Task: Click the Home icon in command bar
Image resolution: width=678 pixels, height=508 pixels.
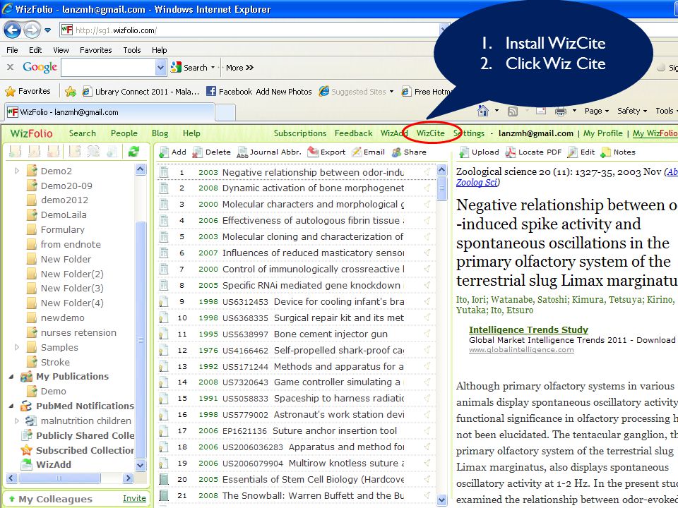Action: (x=482, y=111)
